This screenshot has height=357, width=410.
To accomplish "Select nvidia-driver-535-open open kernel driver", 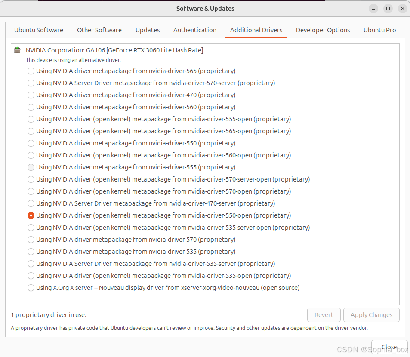I will pyautogui.click(x=159, y=275).
